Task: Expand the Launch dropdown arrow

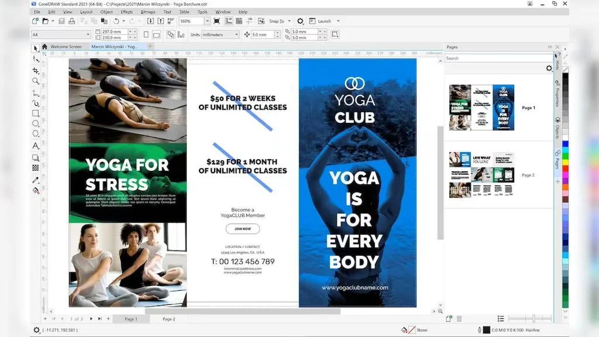Action: [338, 21]
